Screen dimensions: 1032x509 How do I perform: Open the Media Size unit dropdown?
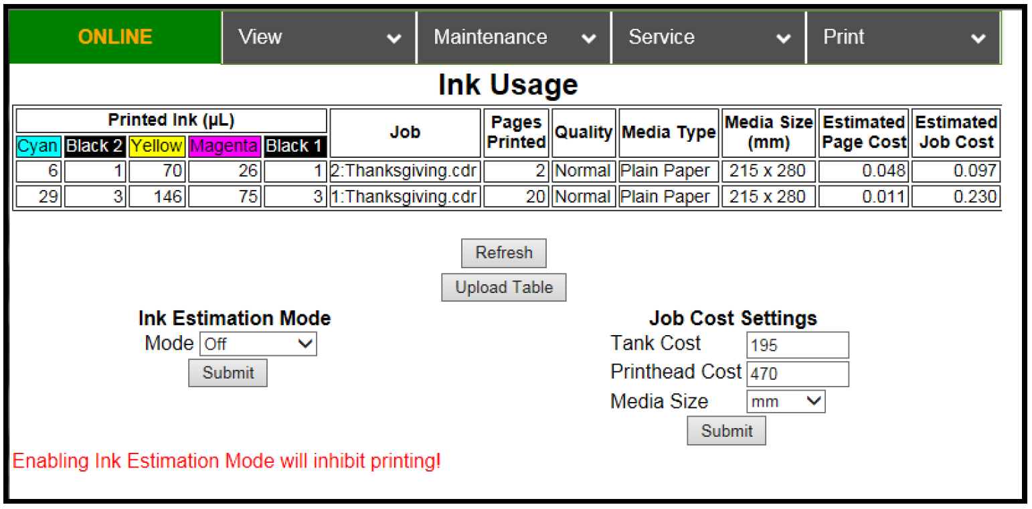[x=785, y=401]
